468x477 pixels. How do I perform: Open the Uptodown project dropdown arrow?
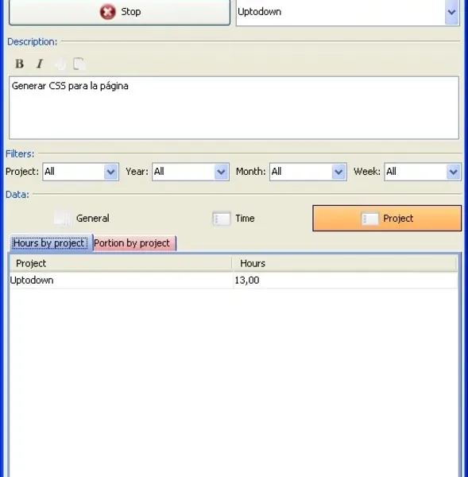(451, 12)
